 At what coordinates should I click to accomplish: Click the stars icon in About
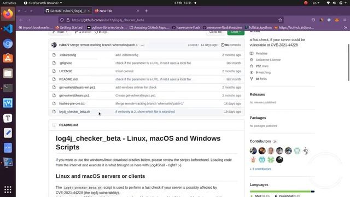tap(252, 66)
